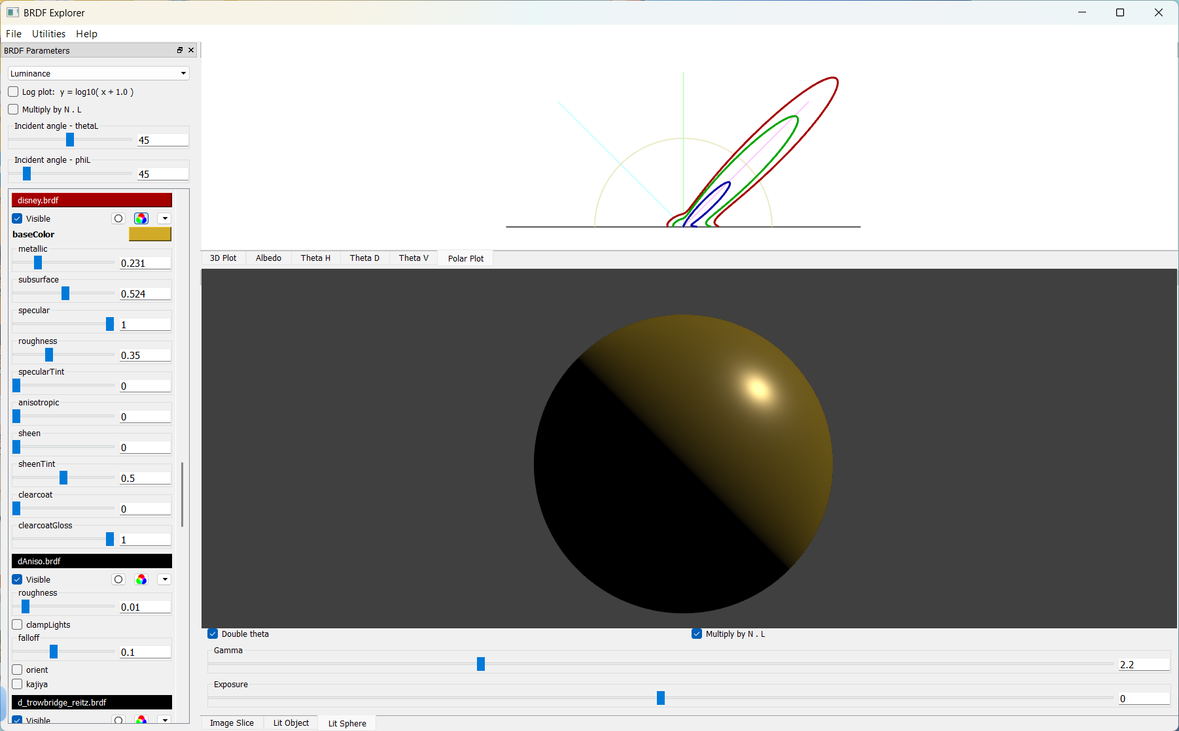Select the Lit Sphere tab
The width and height of the screenshot is (1179, 731).
(347, 723)
